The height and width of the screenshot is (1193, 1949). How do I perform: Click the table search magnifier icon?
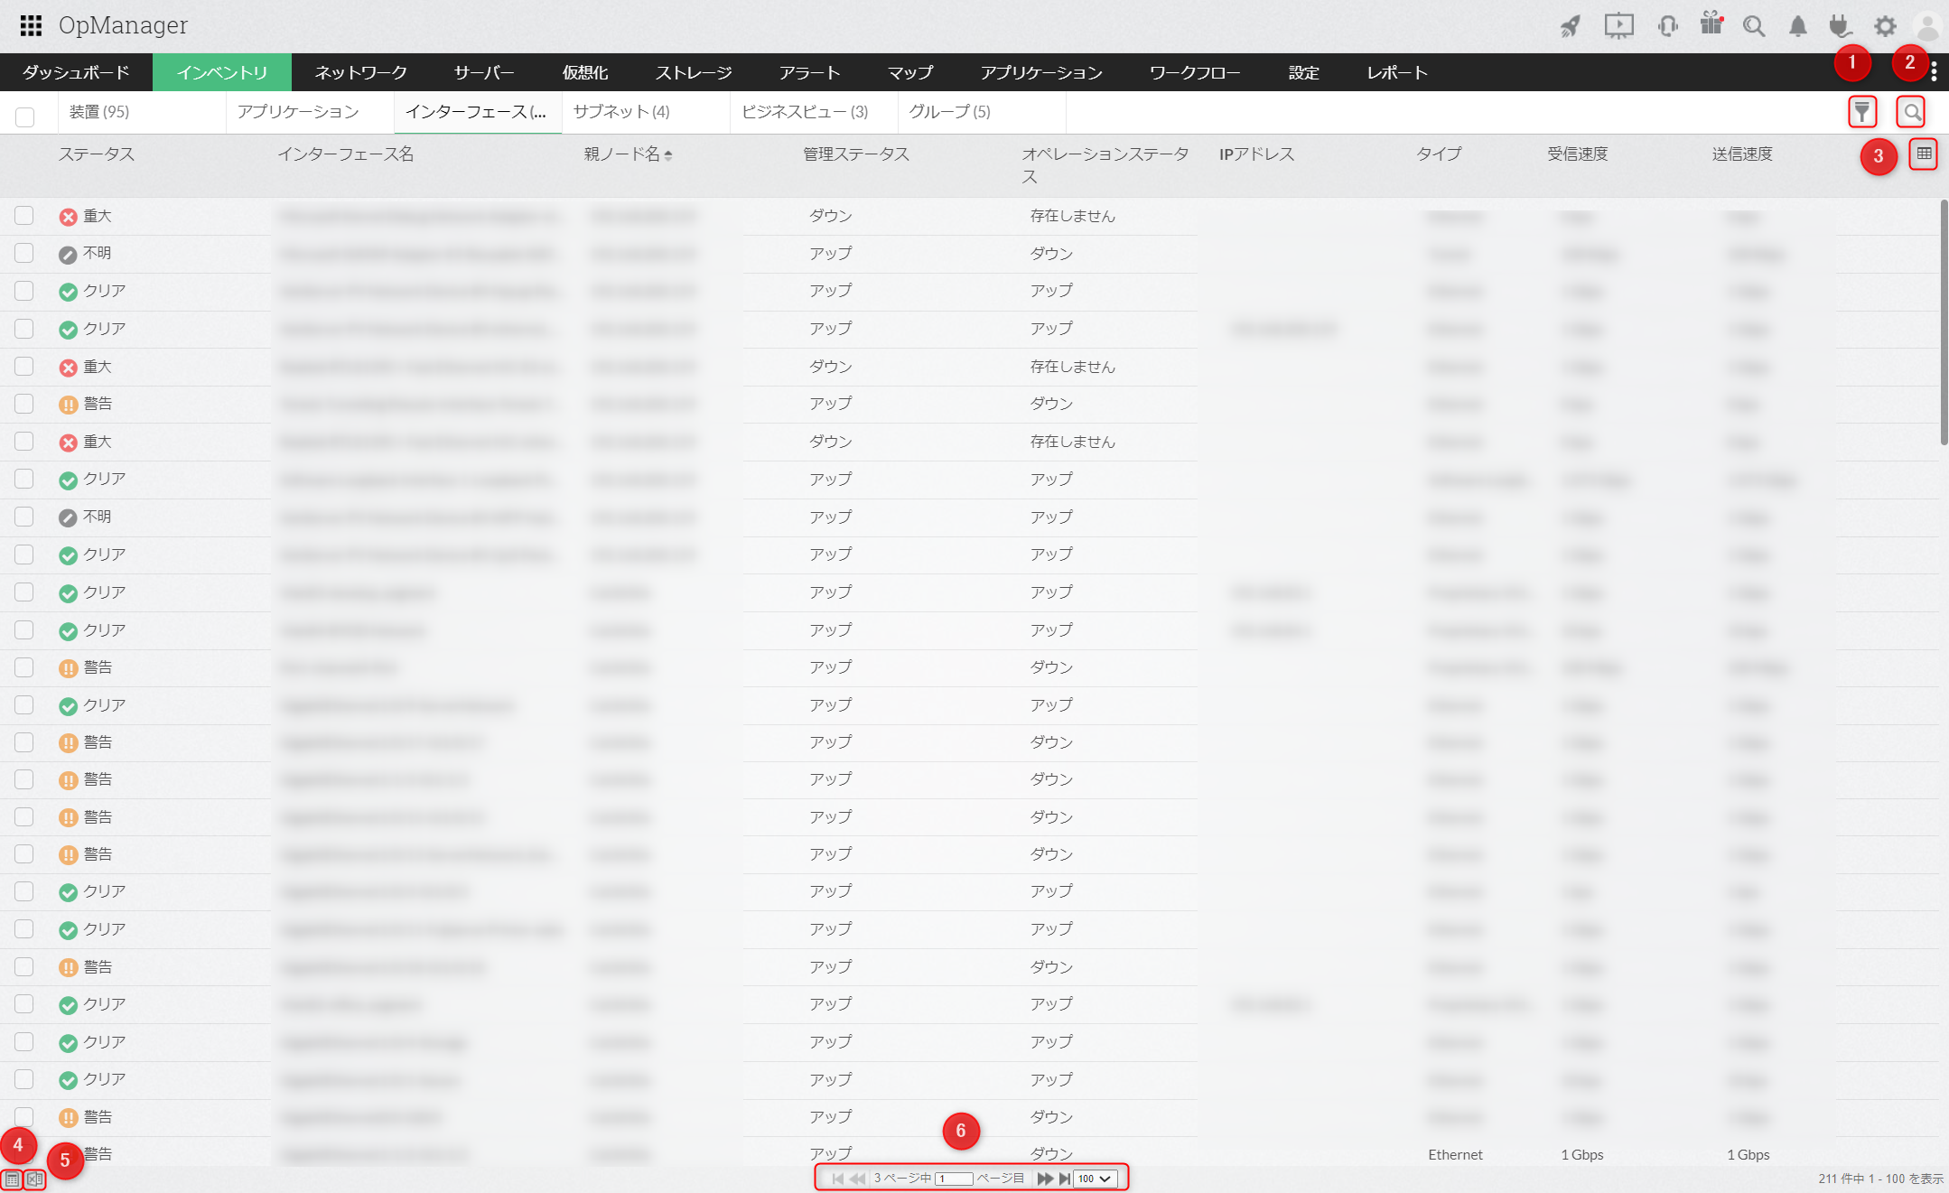click(1911, 112)
